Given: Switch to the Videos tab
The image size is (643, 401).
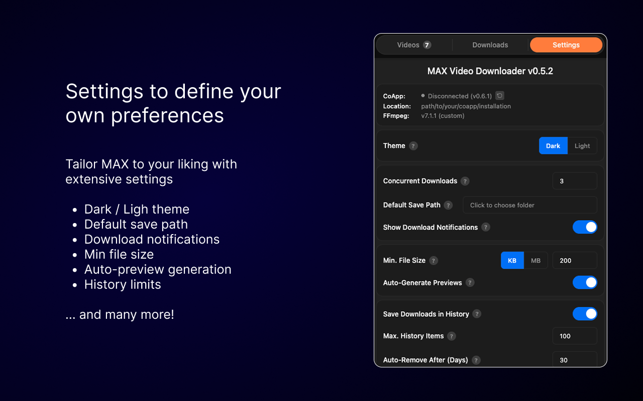Looking at the screenshot, I should coord(412,45).
